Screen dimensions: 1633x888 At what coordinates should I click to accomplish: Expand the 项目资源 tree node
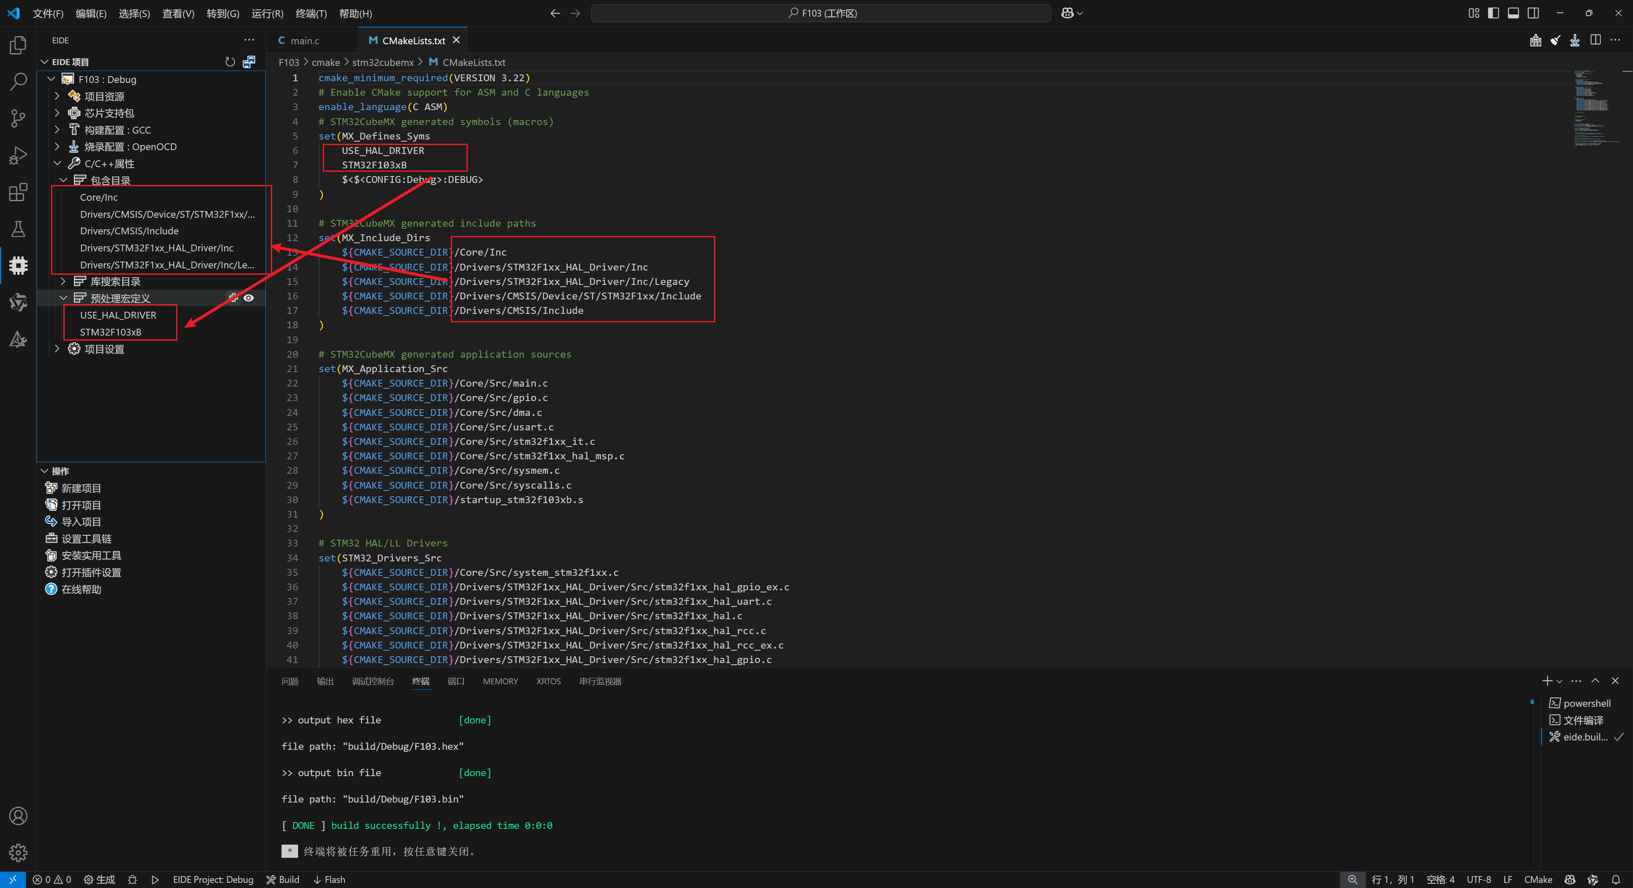click(57, 96)
